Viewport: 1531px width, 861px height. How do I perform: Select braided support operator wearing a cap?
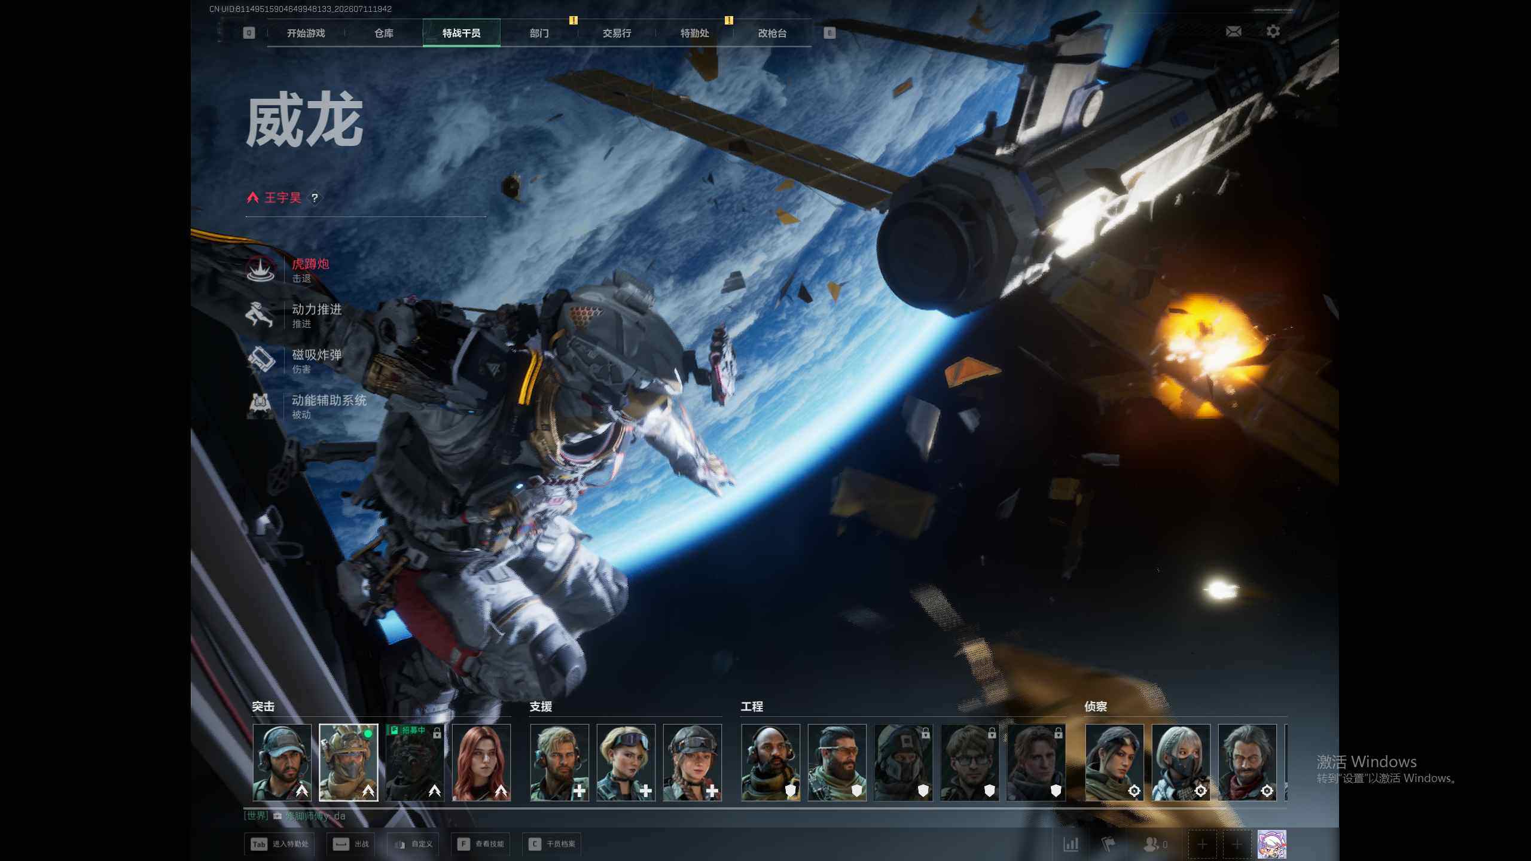click(693, 762)
